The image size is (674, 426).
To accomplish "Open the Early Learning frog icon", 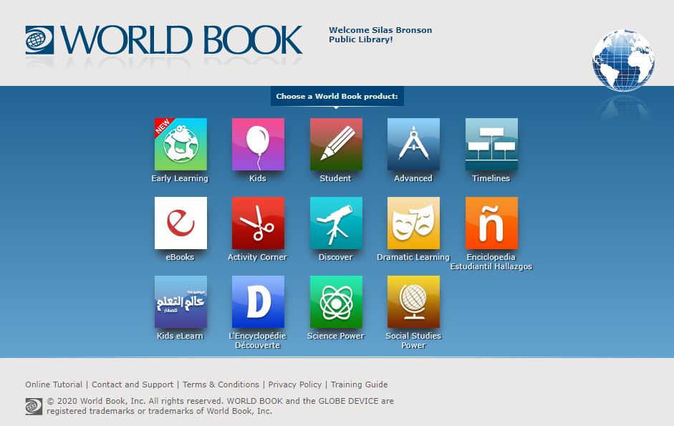I will (180, 145).
